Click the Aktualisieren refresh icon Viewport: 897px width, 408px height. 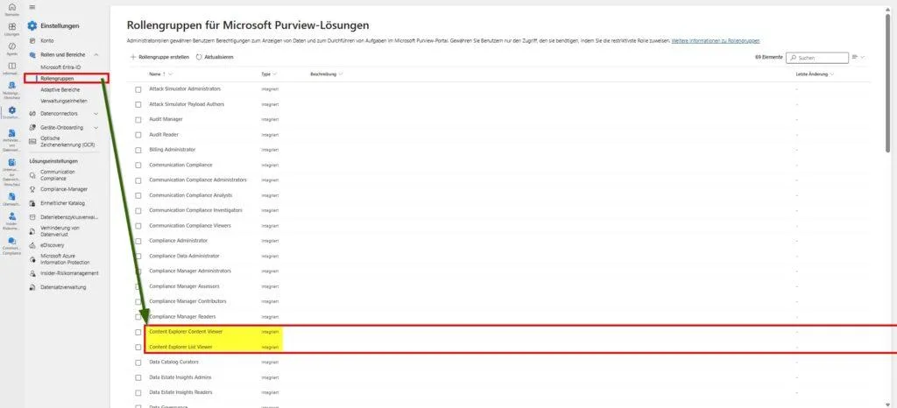pos(199,57)
